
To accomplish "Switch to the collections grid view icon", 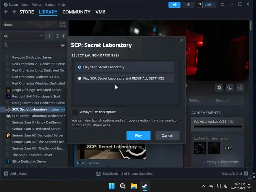I will point(62,24).
